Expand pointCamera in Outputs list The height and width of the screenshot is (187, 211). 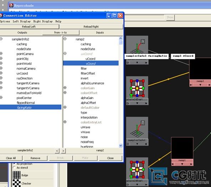pos(1,53)
